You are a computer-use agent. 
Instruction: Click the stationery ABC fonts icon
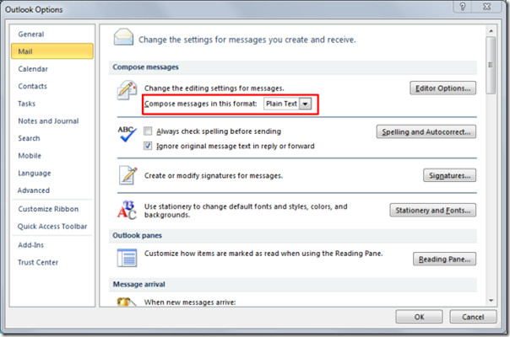(127, 210)
